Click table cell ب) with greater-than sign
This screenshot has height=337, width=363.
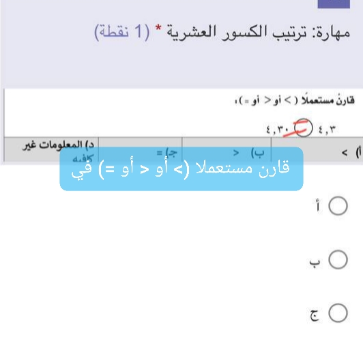tap(227, 149)
